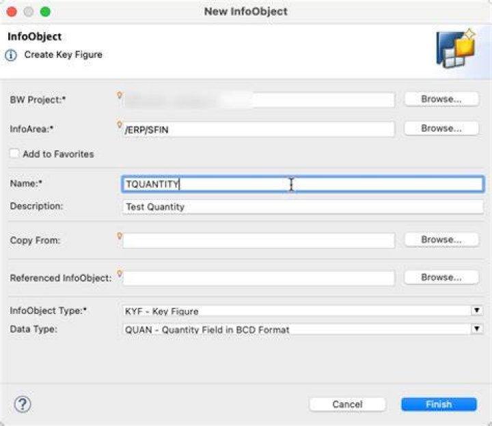
Task: Click the 'InfoObject Type:*' label
Action: click(x=49, y=311)
